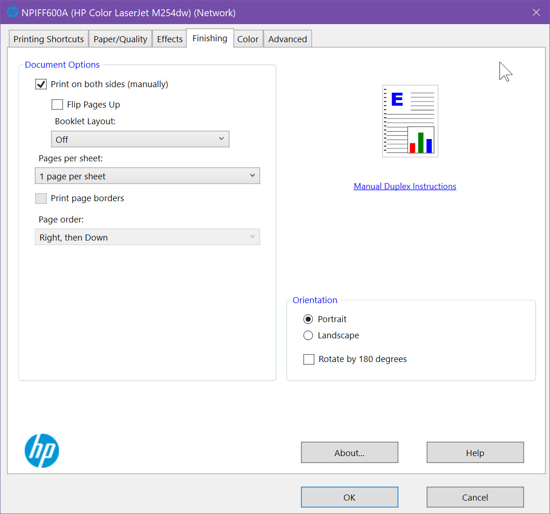This screenshot has width=550, height=514.
Task: Open the Pages per sheet dropdown
Action: pyautogui.click(x=147, y=176)
